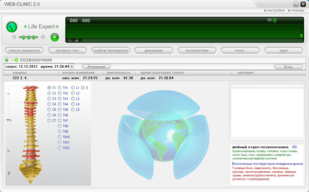The image size is (309, 192).
Task: Select the Th8 vertebra radio button
Action: point(60,126)
